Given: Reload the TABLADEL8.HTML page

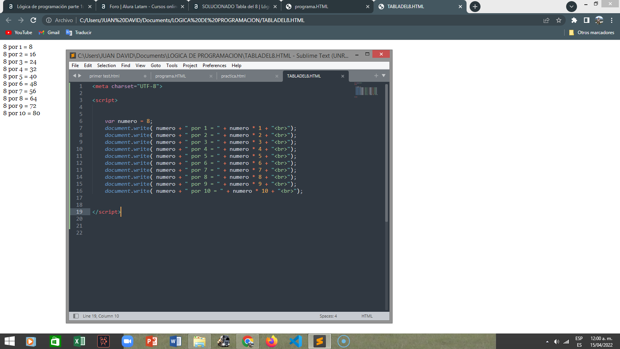Looking at the screenshot, I should point(33,20).
